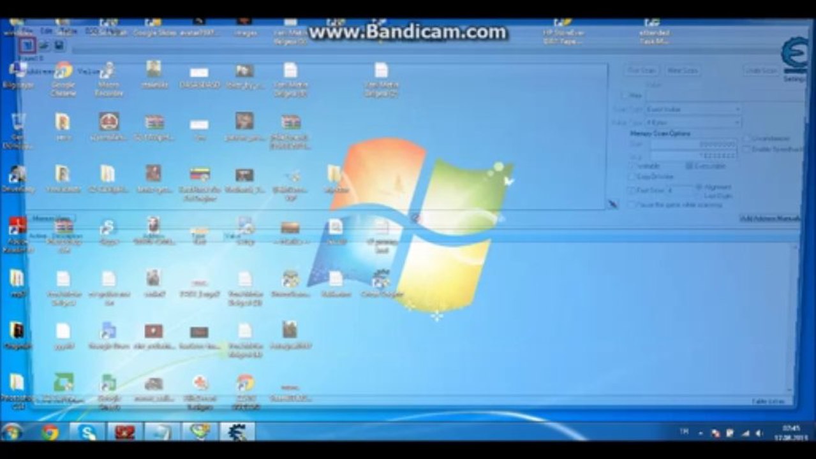This screenshot has height=459, width=816.
Task: Click the save floppy disk toolbar icon
Action: tap(59, 45)
